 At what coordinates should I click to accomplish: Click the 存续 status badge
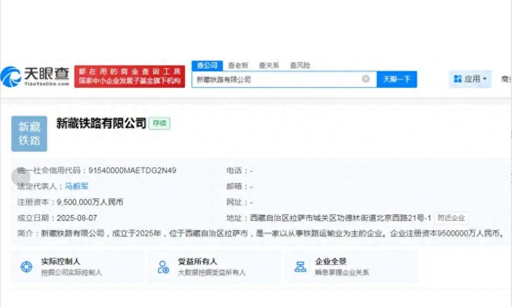(x=159, y=124)
